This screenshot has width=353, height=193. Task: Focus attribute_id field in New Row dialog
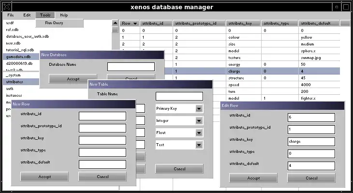pyautogui.click(x=103, y=116)
